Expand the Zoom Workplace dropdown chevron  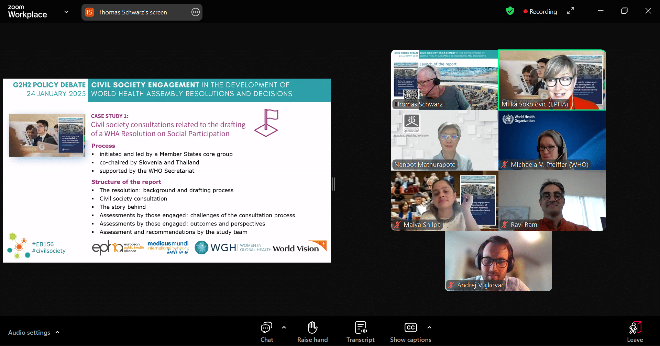point(66,12)
